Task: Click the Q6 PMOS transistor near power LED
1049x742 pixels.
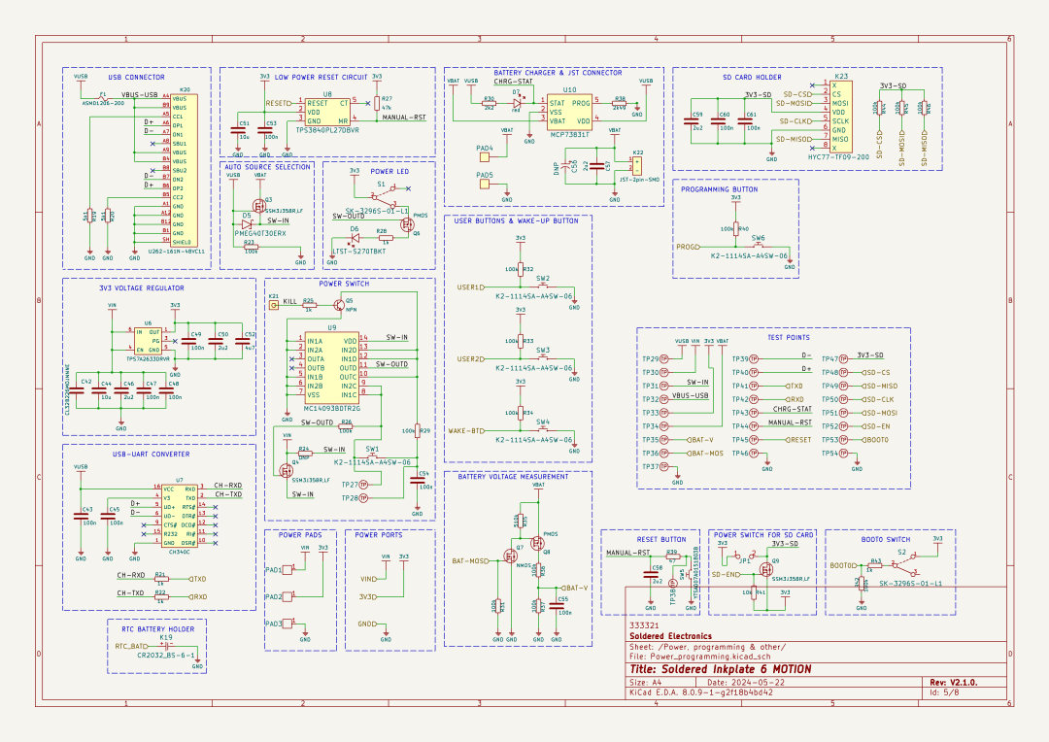Action: [406, 224]
